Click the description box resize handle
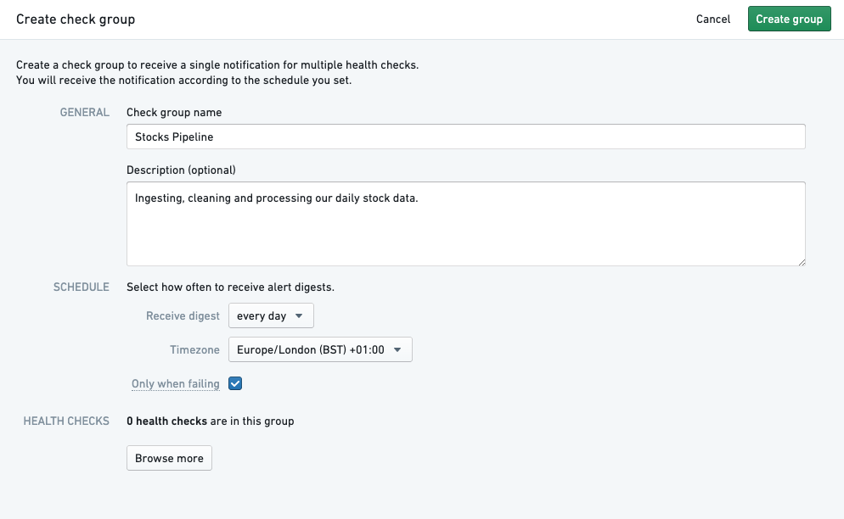This screenshot has width=844, height=519. [x=801, y=261]
